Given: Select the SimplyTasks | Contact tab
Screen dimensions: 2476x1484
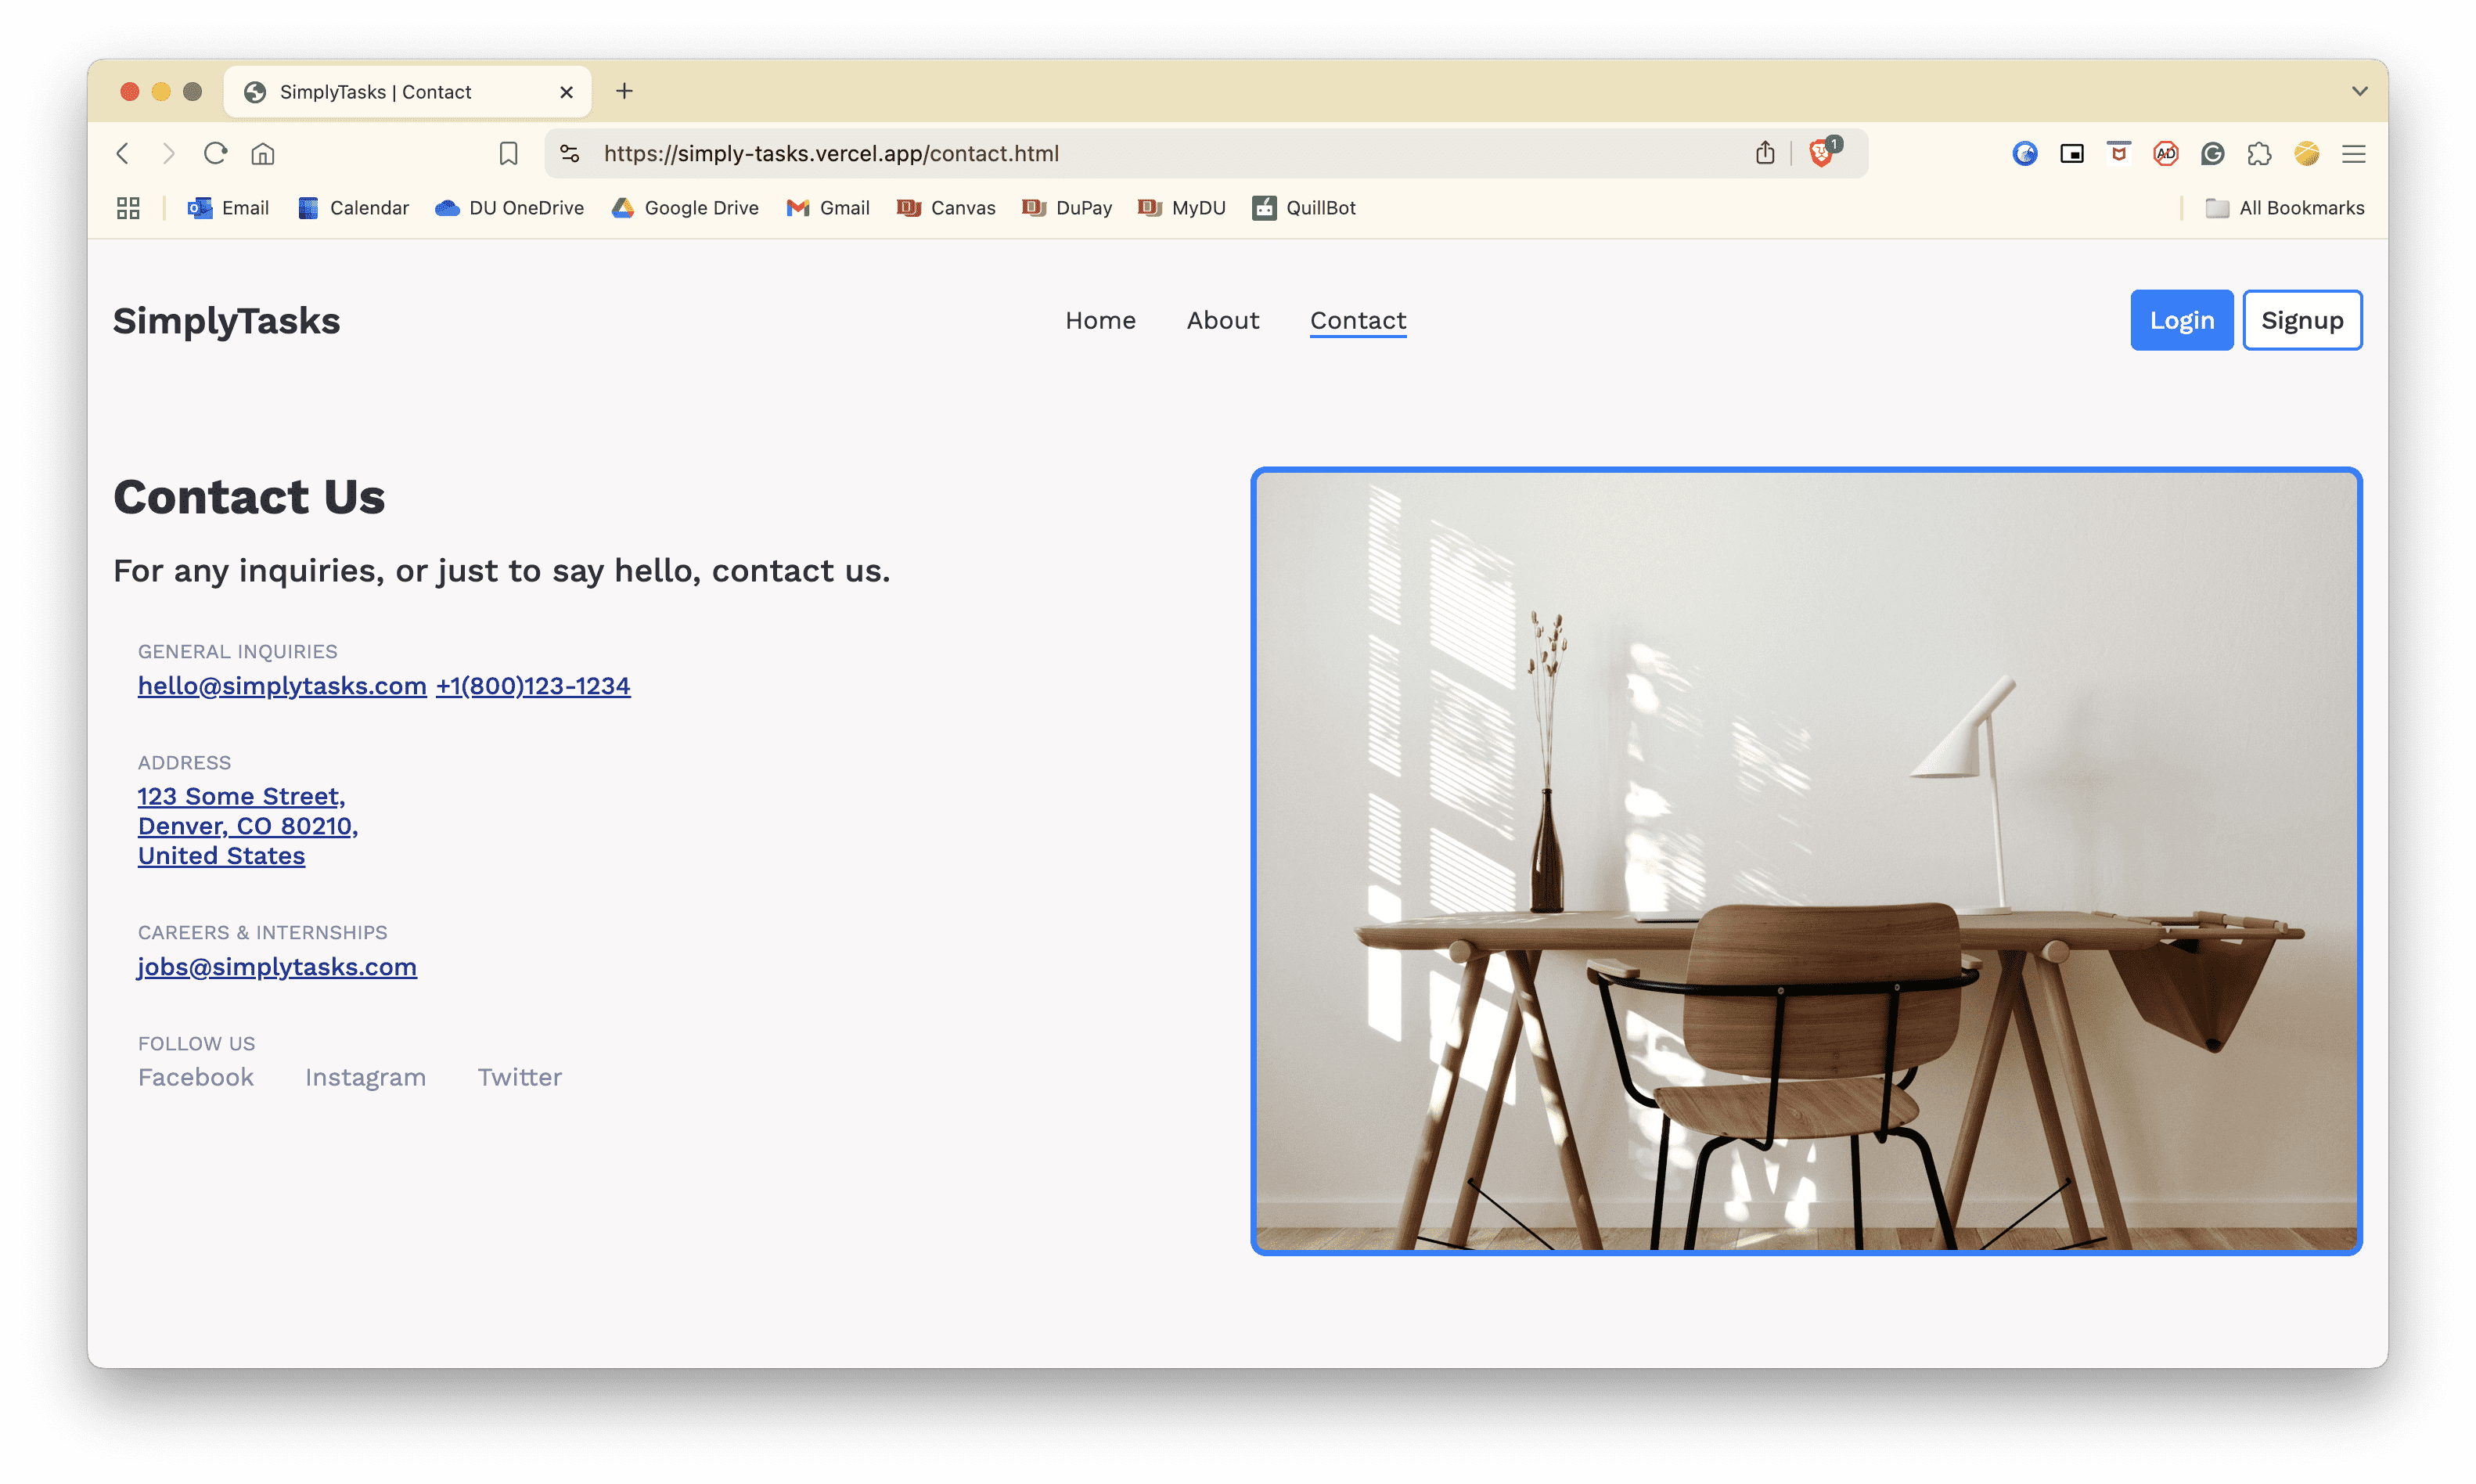Looking at the screenshot, I should pos(407,92).
